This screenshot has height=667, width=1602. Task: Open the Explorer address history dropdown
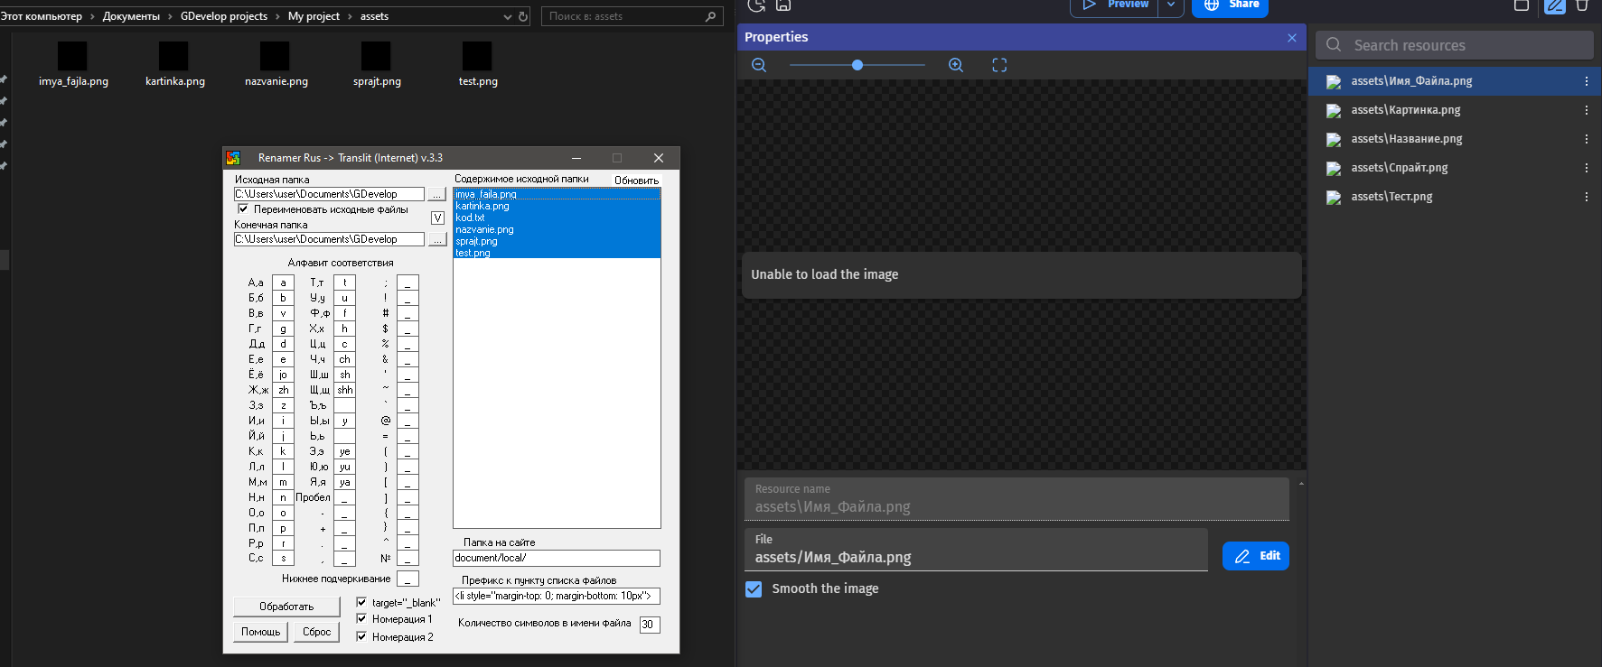(x=507, y=16)
